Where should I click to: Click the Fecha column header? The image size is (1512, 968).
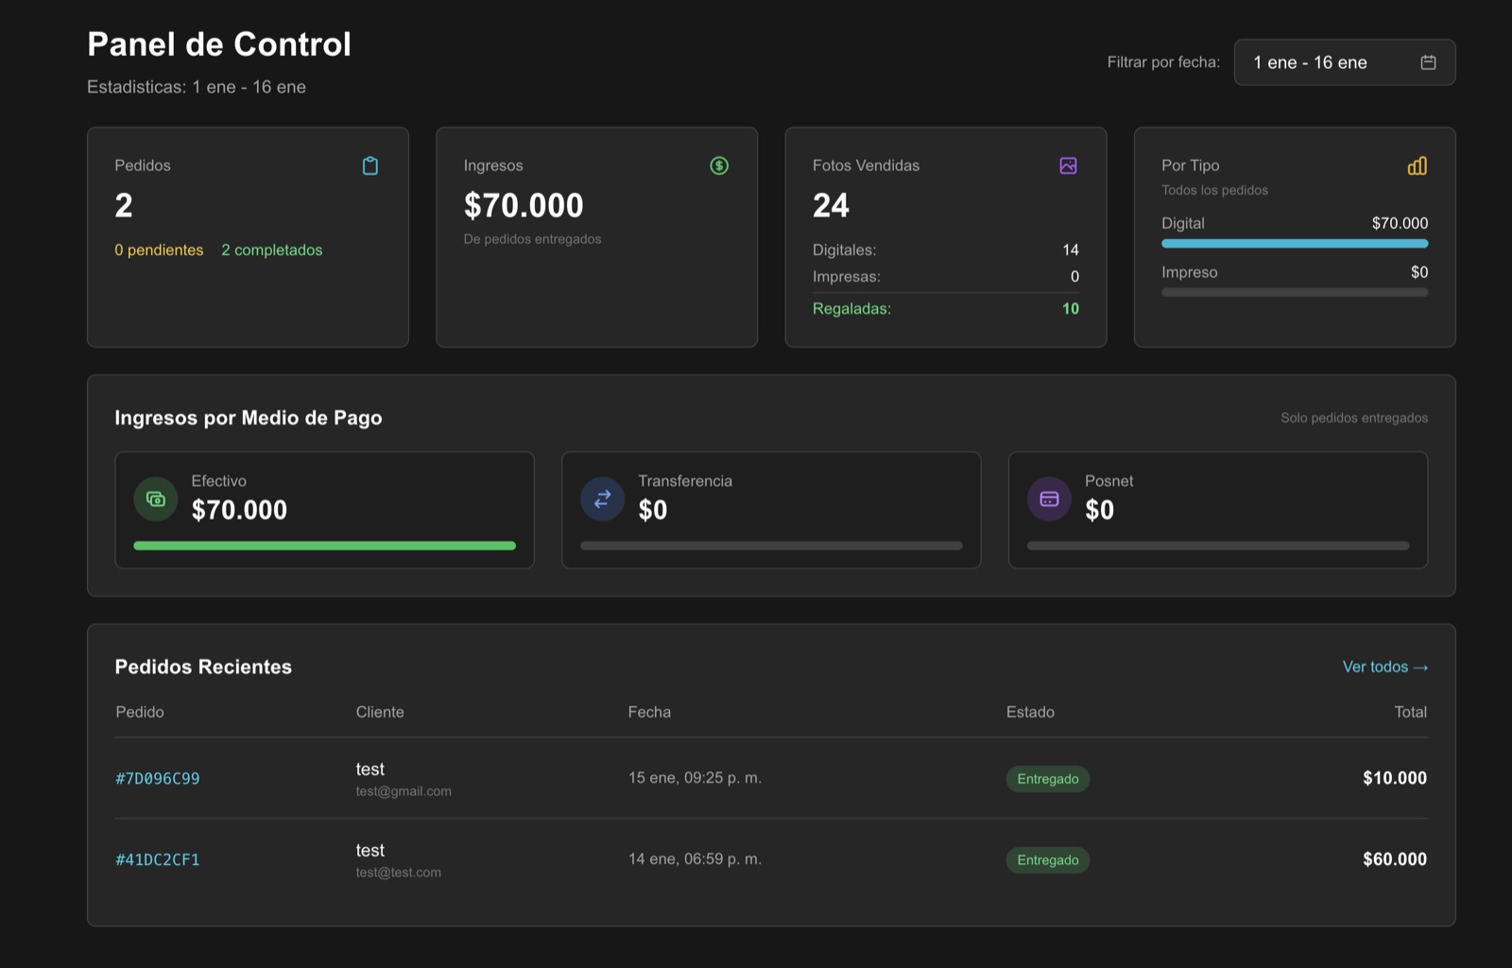[649, 713]
